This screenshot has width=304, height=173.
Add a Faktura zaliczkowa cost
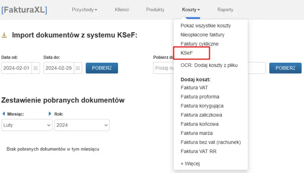[x=201, y=115]
